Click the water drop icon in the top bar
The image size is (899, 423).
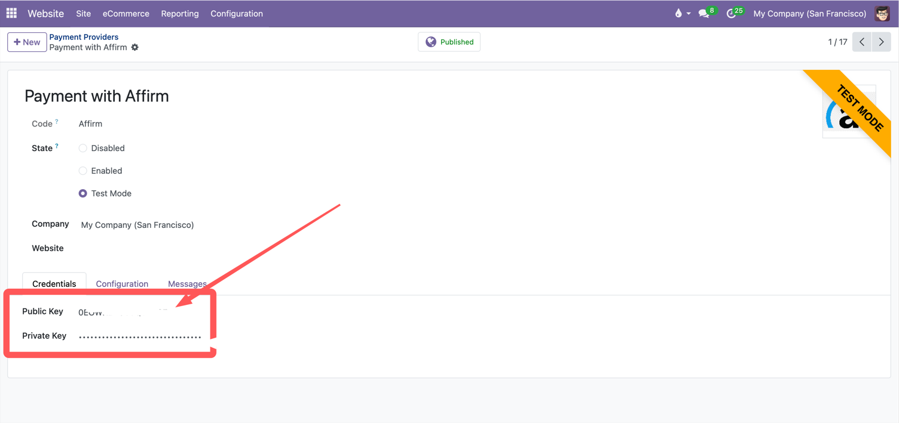coord(678,13)
